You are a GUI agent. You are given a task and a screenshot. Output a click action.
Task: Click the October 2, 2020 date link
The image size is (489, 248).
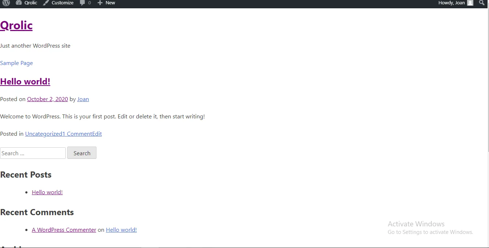pyautogui.click(x=47, y=99)
